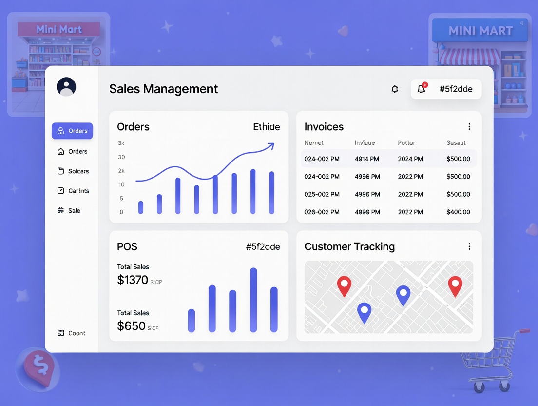Open the Invoices three-dot menu
The image size is (538, 406).
(x=469, y=127)
